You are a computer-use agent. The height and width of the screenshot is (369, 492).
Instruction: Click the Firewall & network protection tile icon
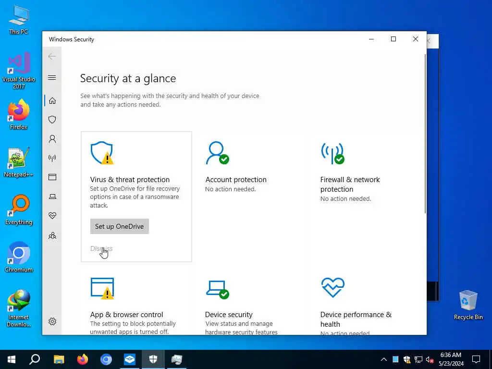pos(332,153)
